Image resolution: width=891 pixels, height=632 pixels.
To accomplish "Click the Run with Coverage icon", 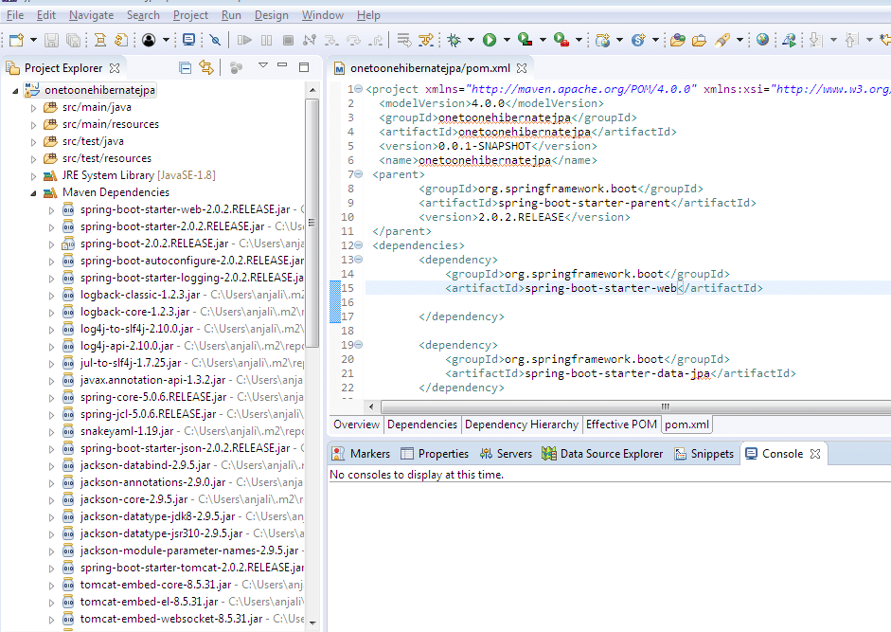I will pyautogui.click(x=526, y=40).
